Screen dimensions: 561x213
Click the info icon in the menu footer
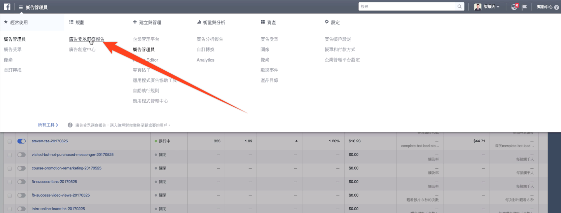point(70,125)
